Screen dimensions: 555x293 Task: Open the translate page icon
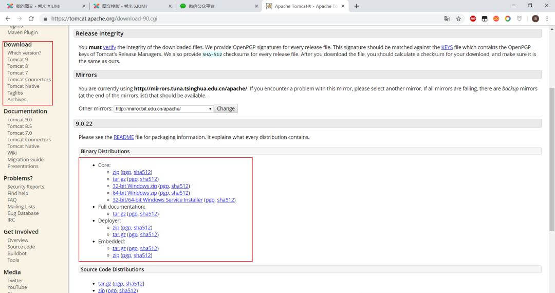(447, 19)
